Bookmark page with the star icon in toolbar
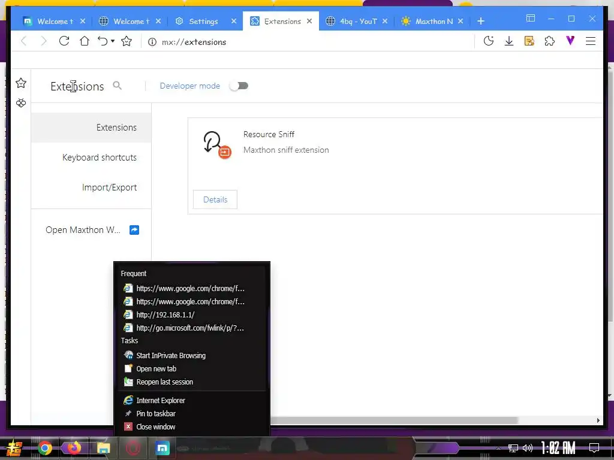This screenshot has height=460, width=614. [x=127, y=41]
